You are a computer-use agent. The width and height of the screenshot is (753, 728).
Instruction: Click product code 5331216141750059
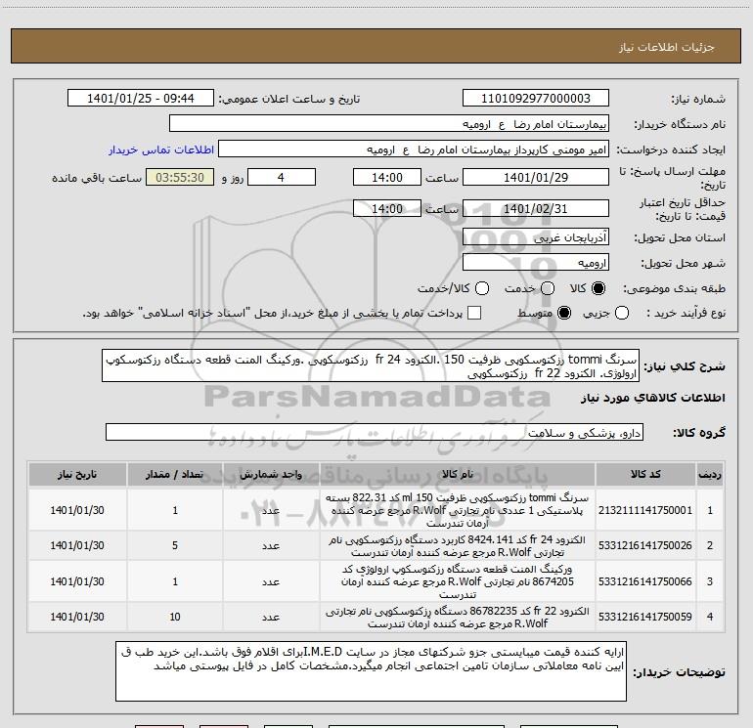[x=645, y=617]
